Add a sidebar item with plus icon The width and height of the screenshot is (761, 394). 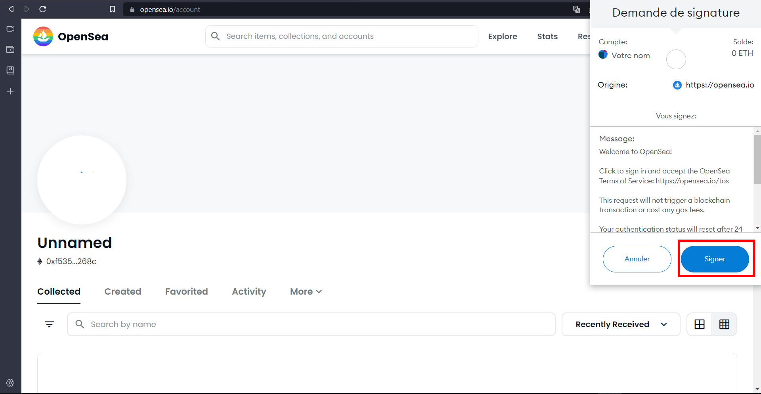click(x=10, y=91)
